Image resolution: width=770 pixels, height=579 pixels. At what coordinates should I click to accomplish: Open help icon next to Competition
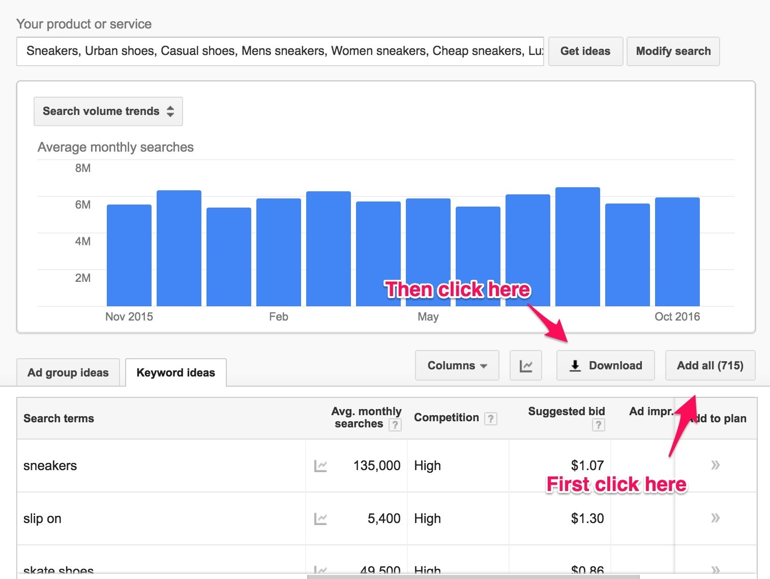pos(490,418)
